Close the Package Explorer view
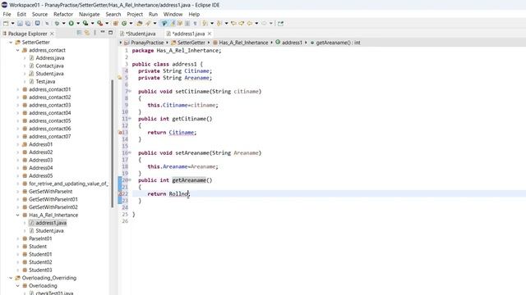 pyautogui.click(x=52, y=34)
